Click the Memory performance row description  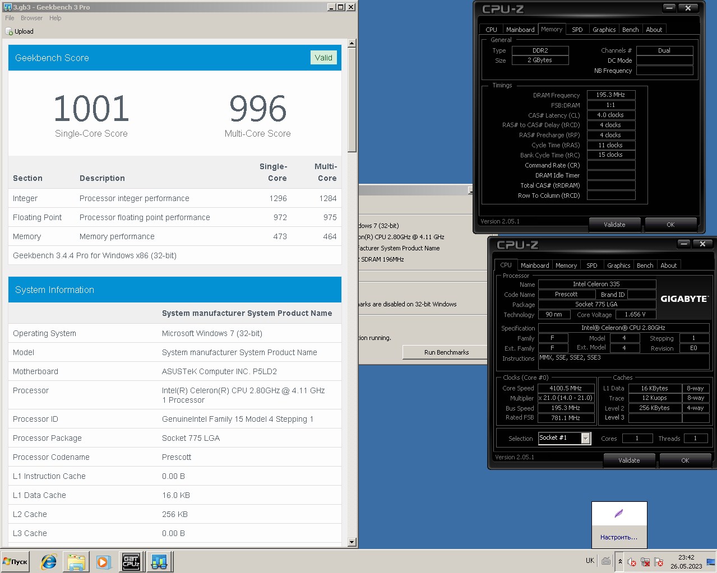tap(117, 236)
